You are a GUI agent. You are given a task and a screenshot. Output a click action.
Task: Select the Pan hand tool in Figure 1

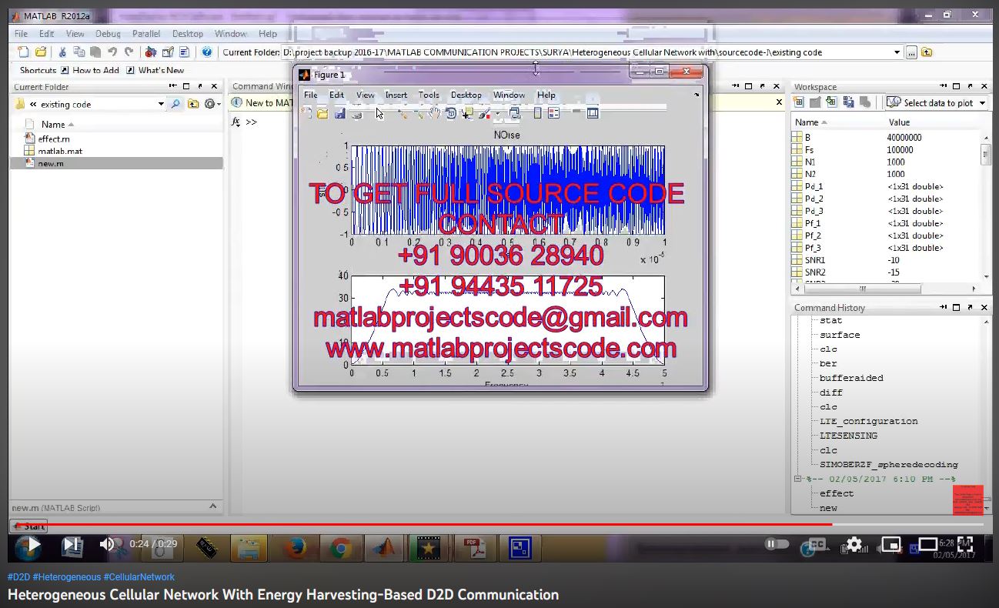(x=435, y=113)
